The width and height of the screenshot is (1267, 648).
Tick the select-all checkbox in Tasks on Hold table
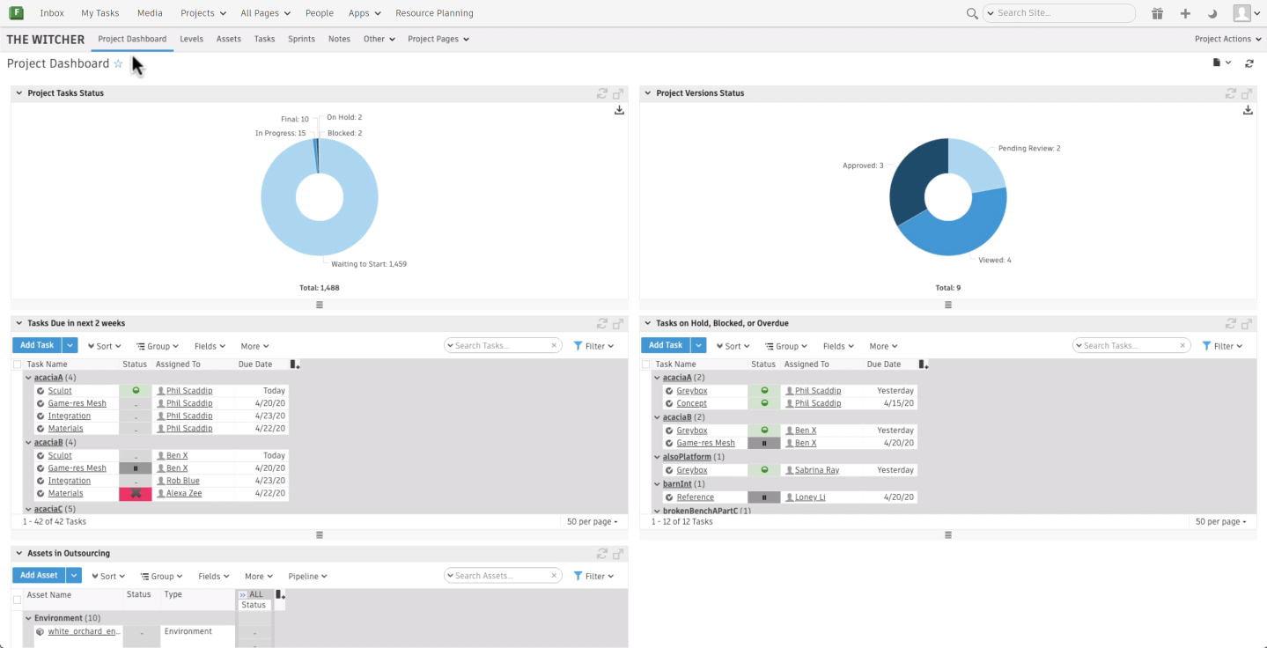645,364
